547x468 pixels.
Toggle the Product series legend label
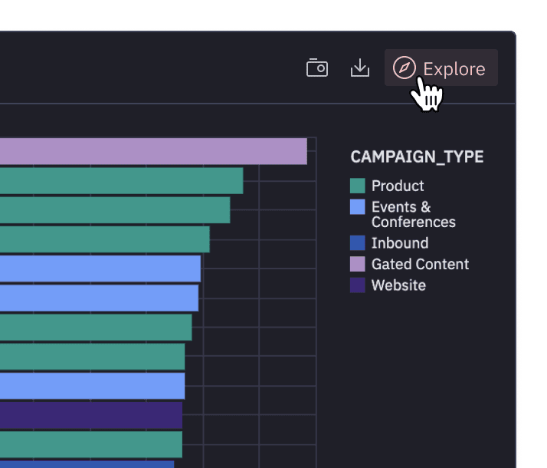pos(398,186)
